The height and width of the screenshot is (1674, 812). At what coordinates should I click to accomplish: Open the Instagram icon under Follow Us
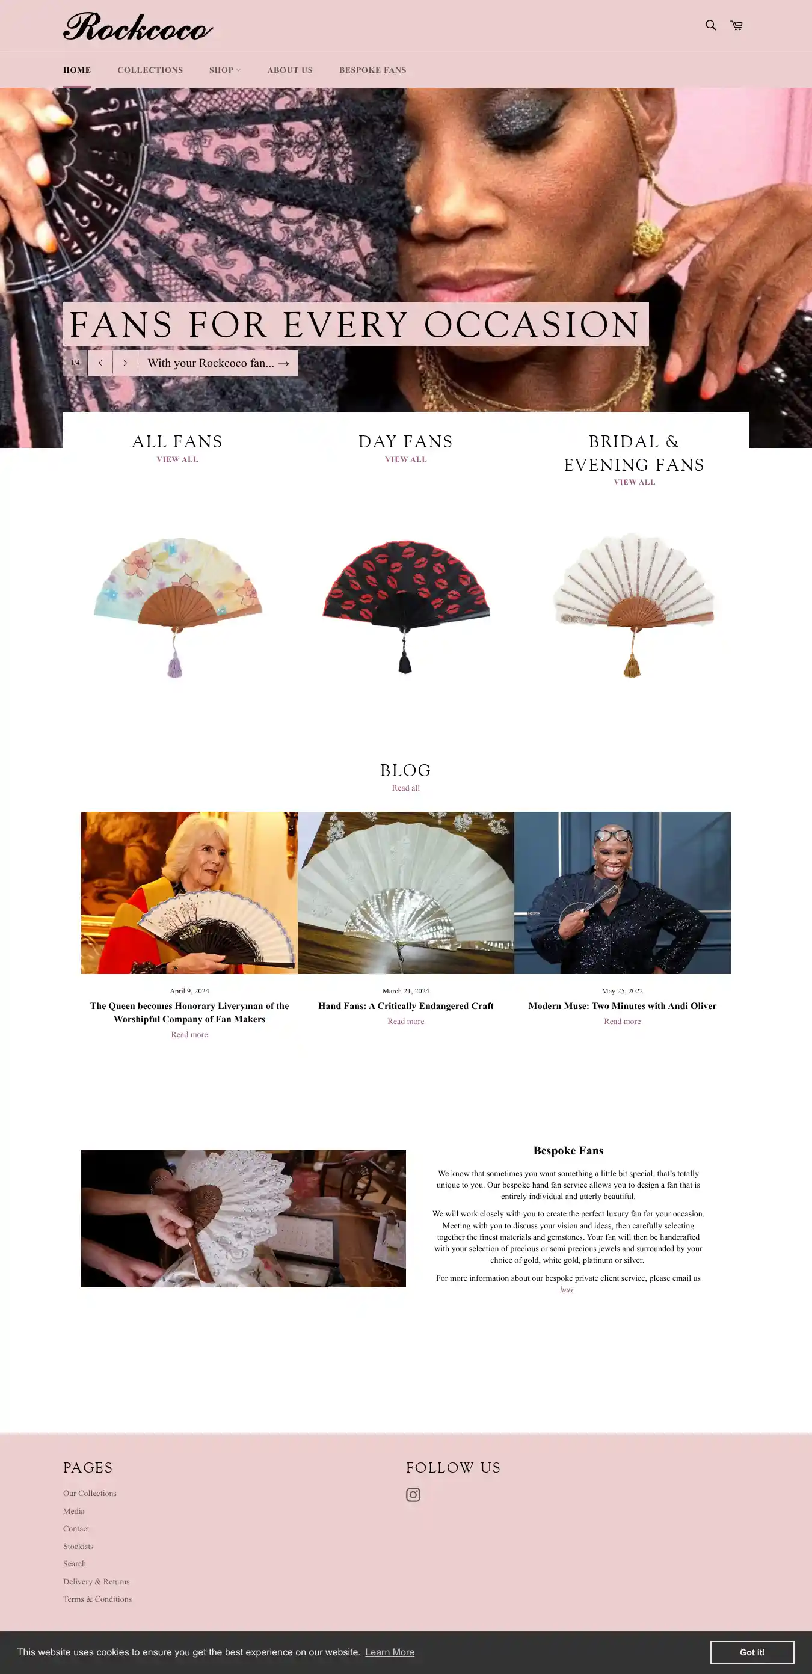[x=413, y=1495]
